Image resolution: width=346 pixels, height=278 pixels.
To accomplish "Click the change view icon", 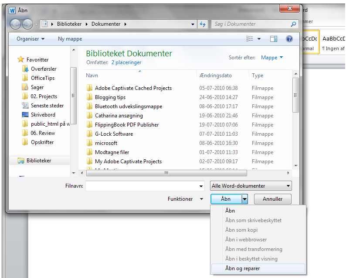I will tap(250, 39).
